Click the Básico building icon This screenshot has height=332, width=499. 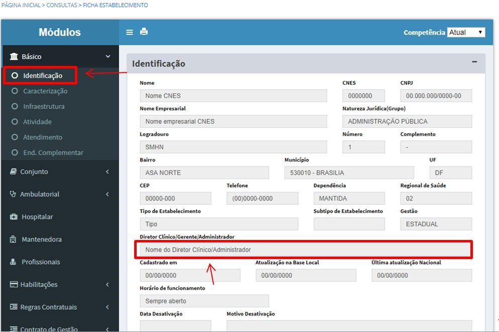(x=14, y=57)
